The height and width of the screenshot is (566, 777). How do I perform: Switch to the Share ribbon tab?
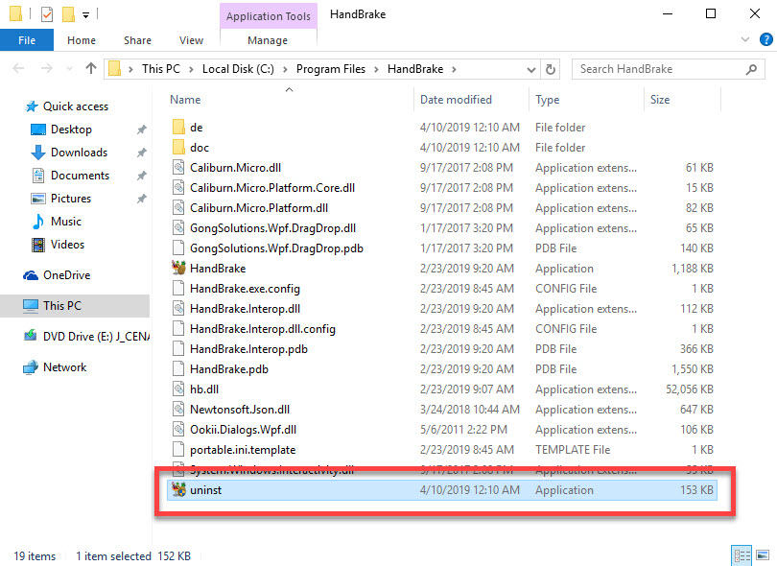coord(137,40)
